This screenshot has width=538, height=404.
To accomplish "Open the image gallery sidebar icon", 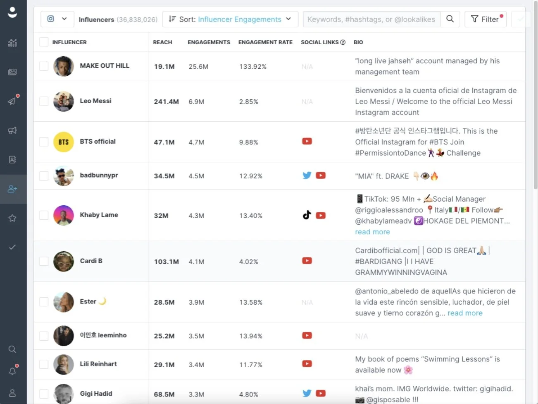I will tap(12, 72).
